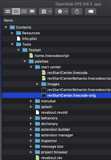Expand the images folder
111x160 pixels.
pos(37,84)
